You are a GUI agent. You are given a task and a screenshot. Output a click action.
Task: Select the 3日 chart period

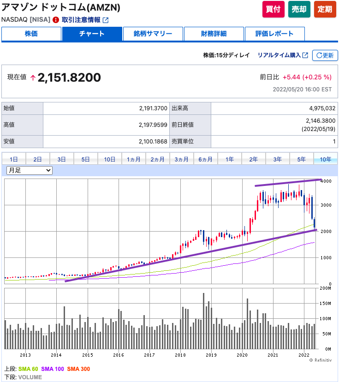pyautogui.click(x=62, y=159)
